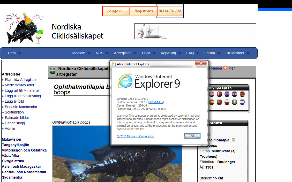Select the British flag language icon
Screen dimensions: 292x182
click(235, 94)
